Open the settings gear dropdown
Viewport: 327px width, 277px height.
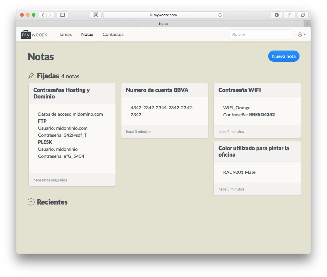[302, 34]
